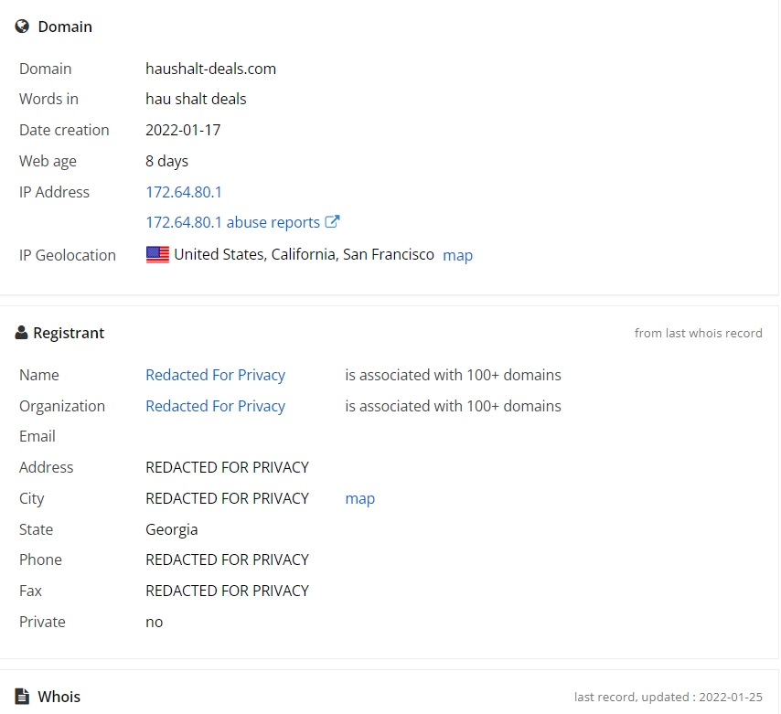Follow the Organization row Redacted For Privacy link
Viewport: 781px width, 714px height.
click(x=215, y=406)
